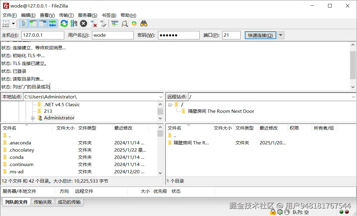This screenshot has height=216, width=357.
Task: Select the 213 folder in local tree
Action: click(48, 111)
